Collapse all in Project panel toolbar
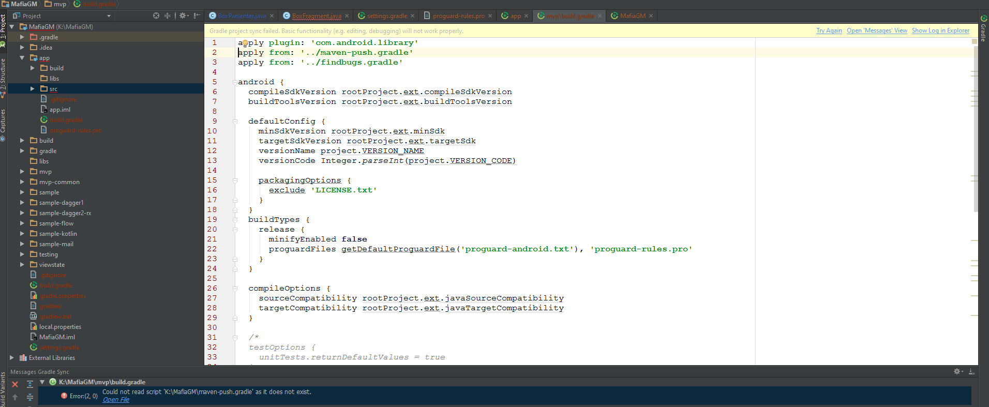Image resolution: width=989 pixels, height=407 pixels. point(167,16)
